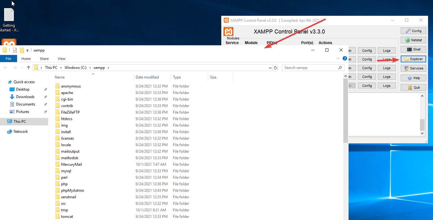Select Documents in Quick access
The image size is (433, 220).
[25, 104]
